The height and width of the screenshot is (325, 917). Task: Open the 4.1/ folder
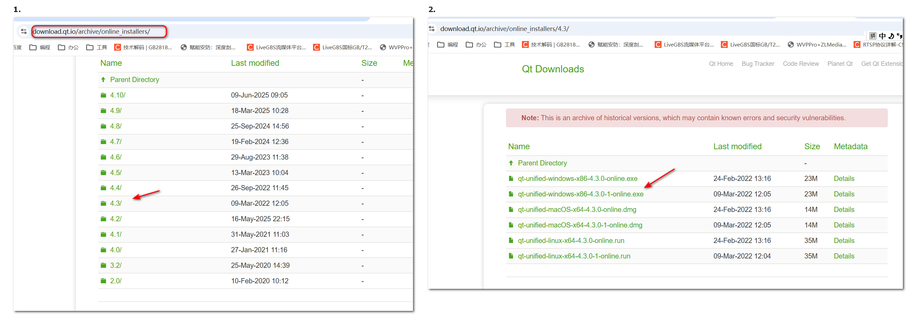pos(116,234)
